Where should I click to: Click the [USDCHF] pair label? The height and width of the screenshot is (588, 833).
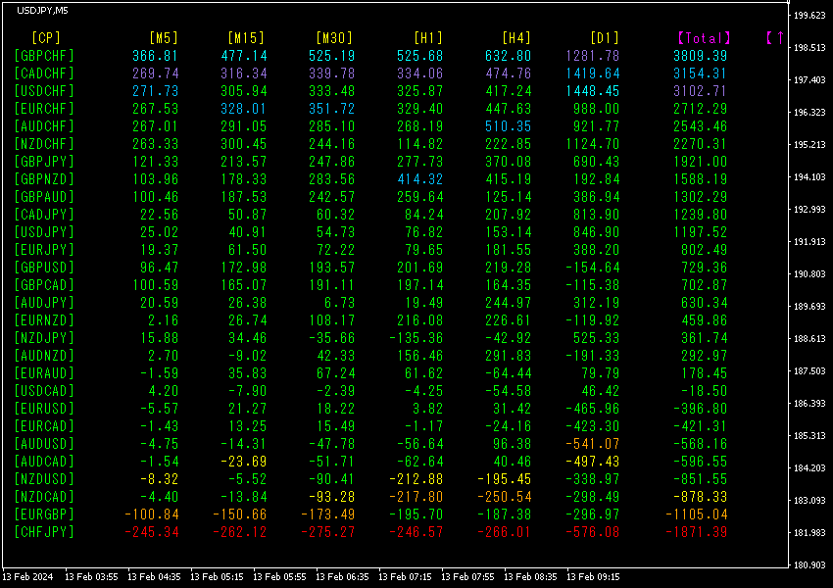point(44,91)
